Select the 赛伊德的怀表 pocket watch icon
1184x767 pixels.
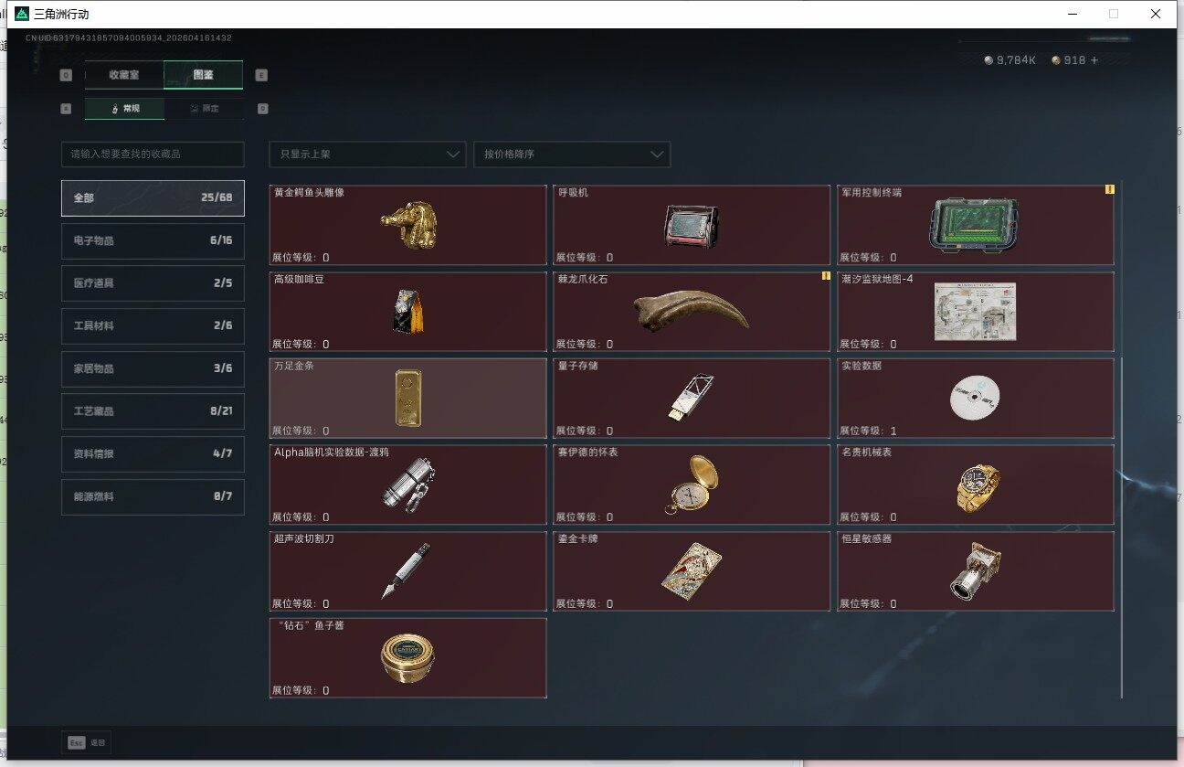pyautogui.click(x=691, y=485)
